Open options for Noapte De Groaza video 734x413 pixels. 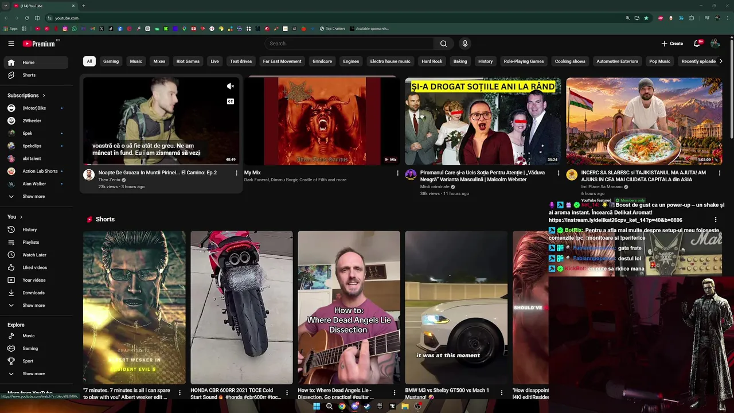[236, 173]
